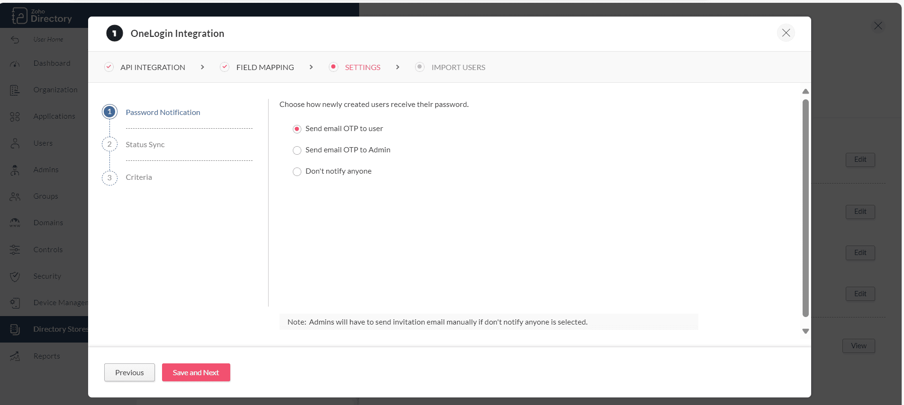
Task: Open Reports in the sidebar
Action: click(47, 356)
